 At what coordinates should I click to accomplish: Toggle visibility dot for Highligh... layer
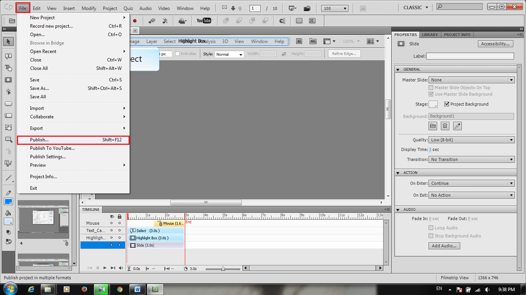[x=112, y=238]
